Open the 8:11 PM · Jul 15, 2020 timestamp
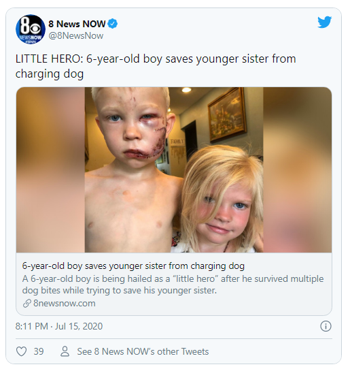Screen dimensions: 350x369 (59, 326)
